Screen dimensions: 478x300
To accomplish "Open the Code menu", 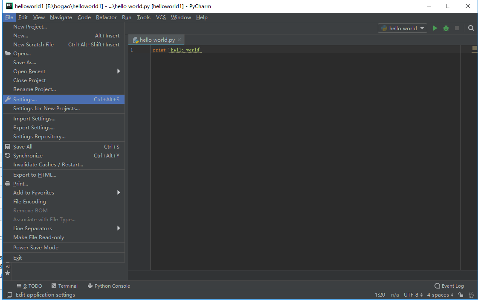I will tap(84, 17).
